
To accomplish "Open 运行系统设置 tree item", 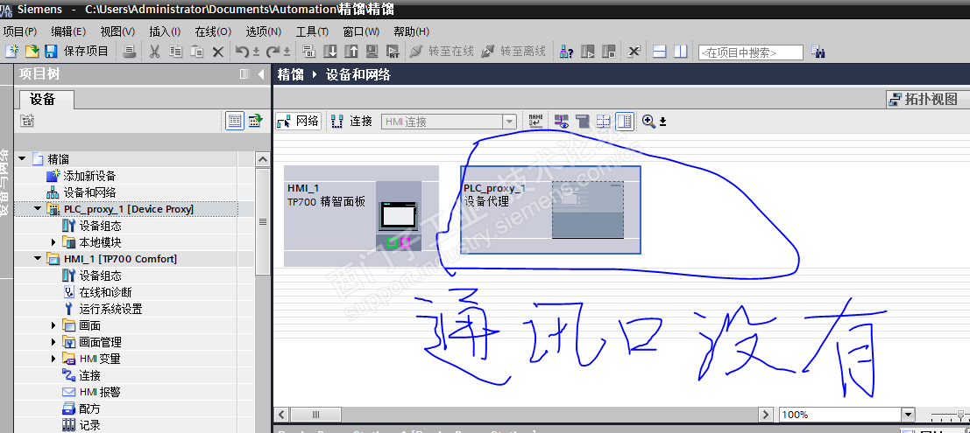I will coord(110,309).
